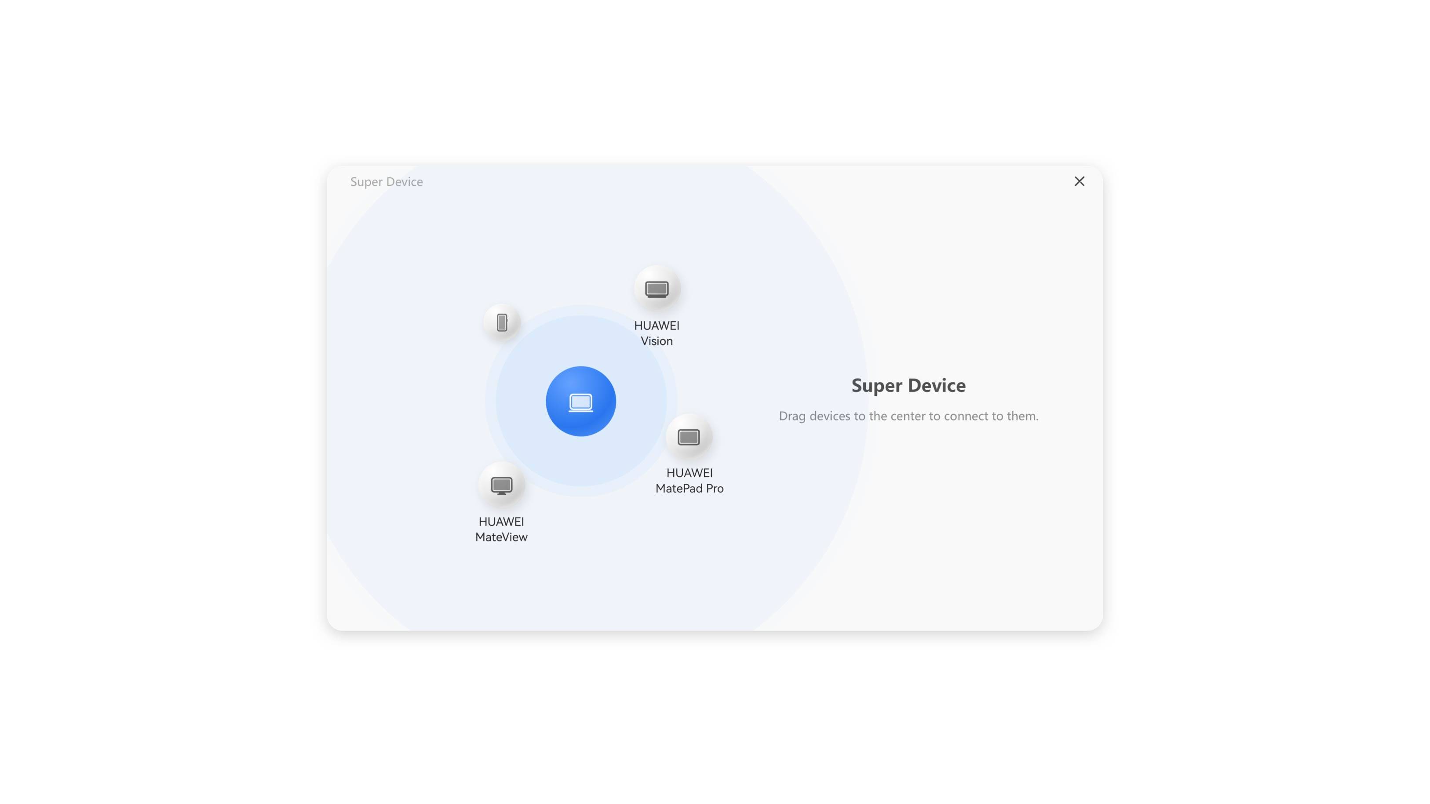Click the bold Super Device heading
1430x804 pixels.
pyautogui.click(x=908, y=385)
